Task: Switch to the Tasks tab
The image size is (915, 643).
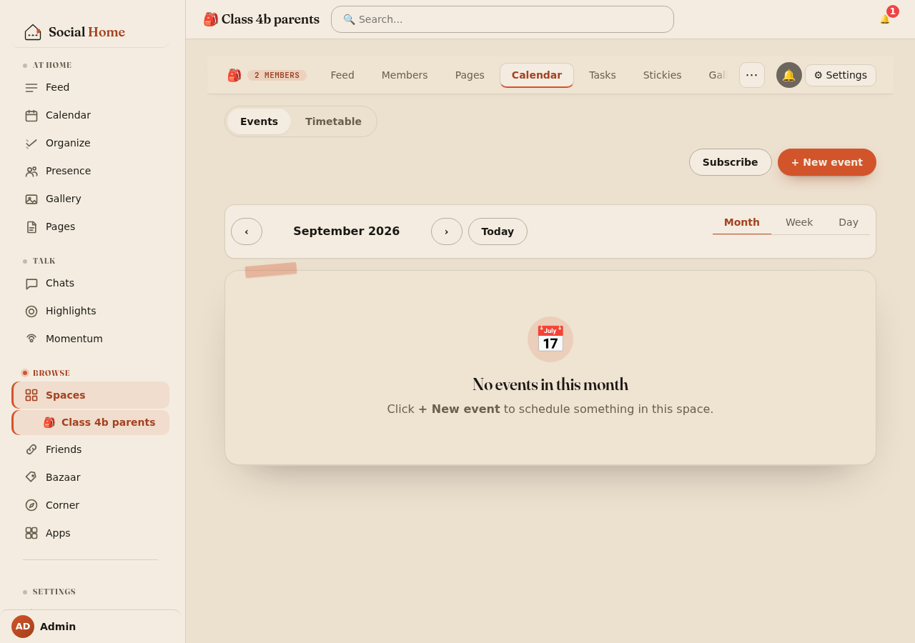Action: pos(603,75)
